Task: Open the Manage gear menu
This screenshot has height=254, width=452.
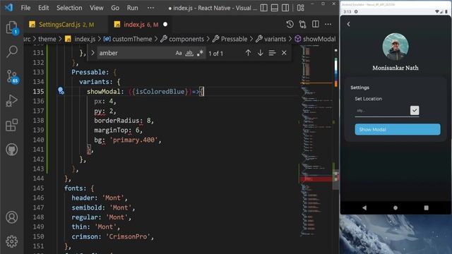Action: point(12,241)
